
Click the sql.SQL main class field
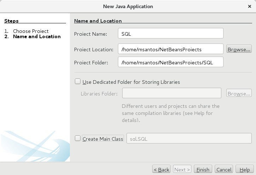coord(189,139)
